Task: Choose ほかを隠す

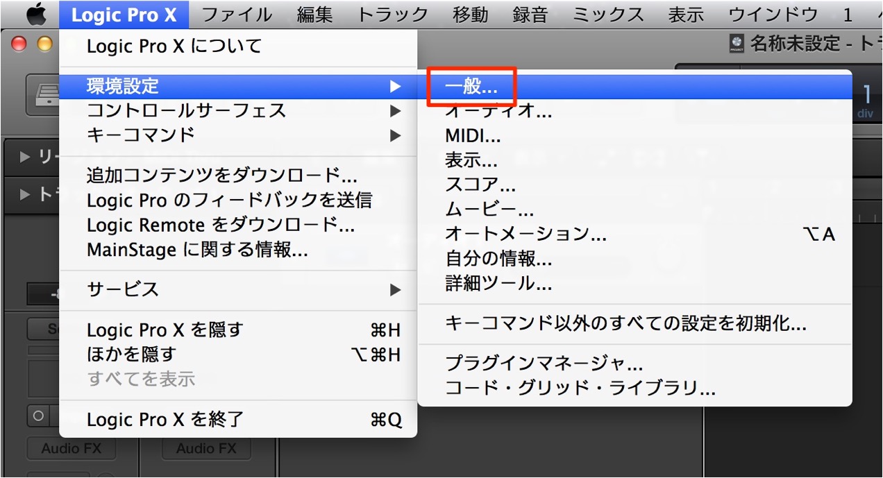Action: click(238, 355)
